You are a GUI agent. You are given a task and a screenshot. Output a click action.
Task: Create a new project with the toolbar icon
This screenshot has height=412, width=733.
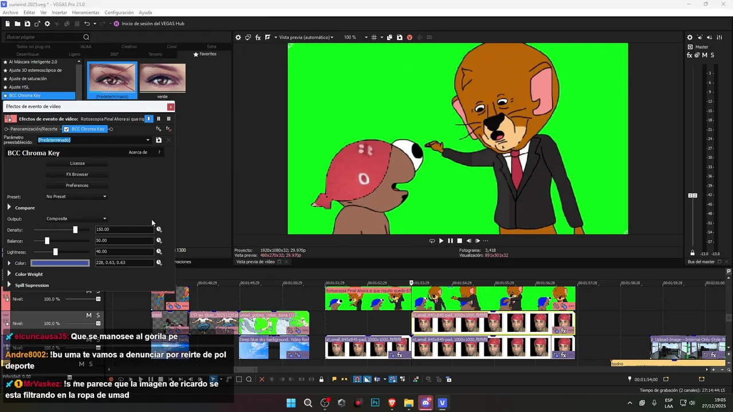[x=7, y=23]
